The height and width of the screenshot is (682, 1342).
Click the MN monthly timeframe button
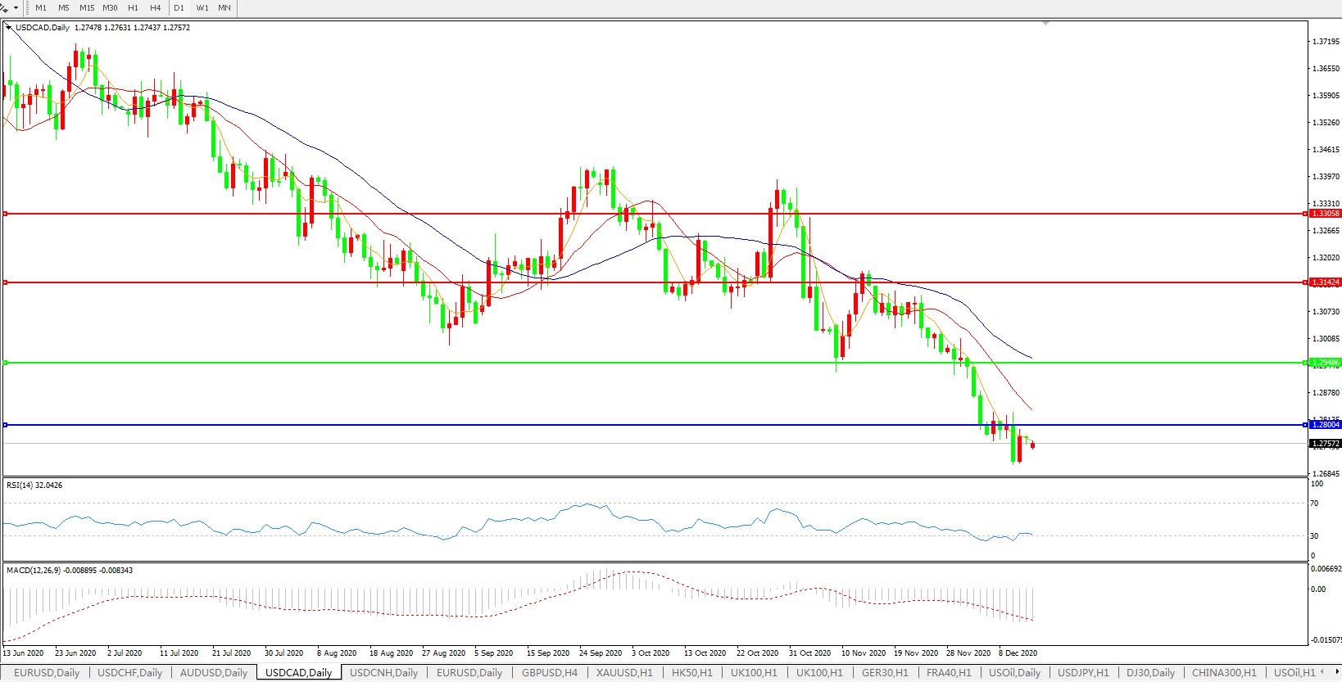pos(224,8)
